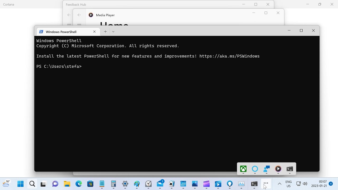Screen dimensions: 338x190
Task: Open network quick settings icon
Action: [x=298, y=184]
